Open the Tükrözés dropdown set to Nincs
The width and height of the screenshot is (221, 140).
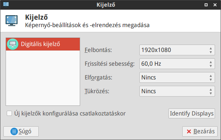point(177,91)
